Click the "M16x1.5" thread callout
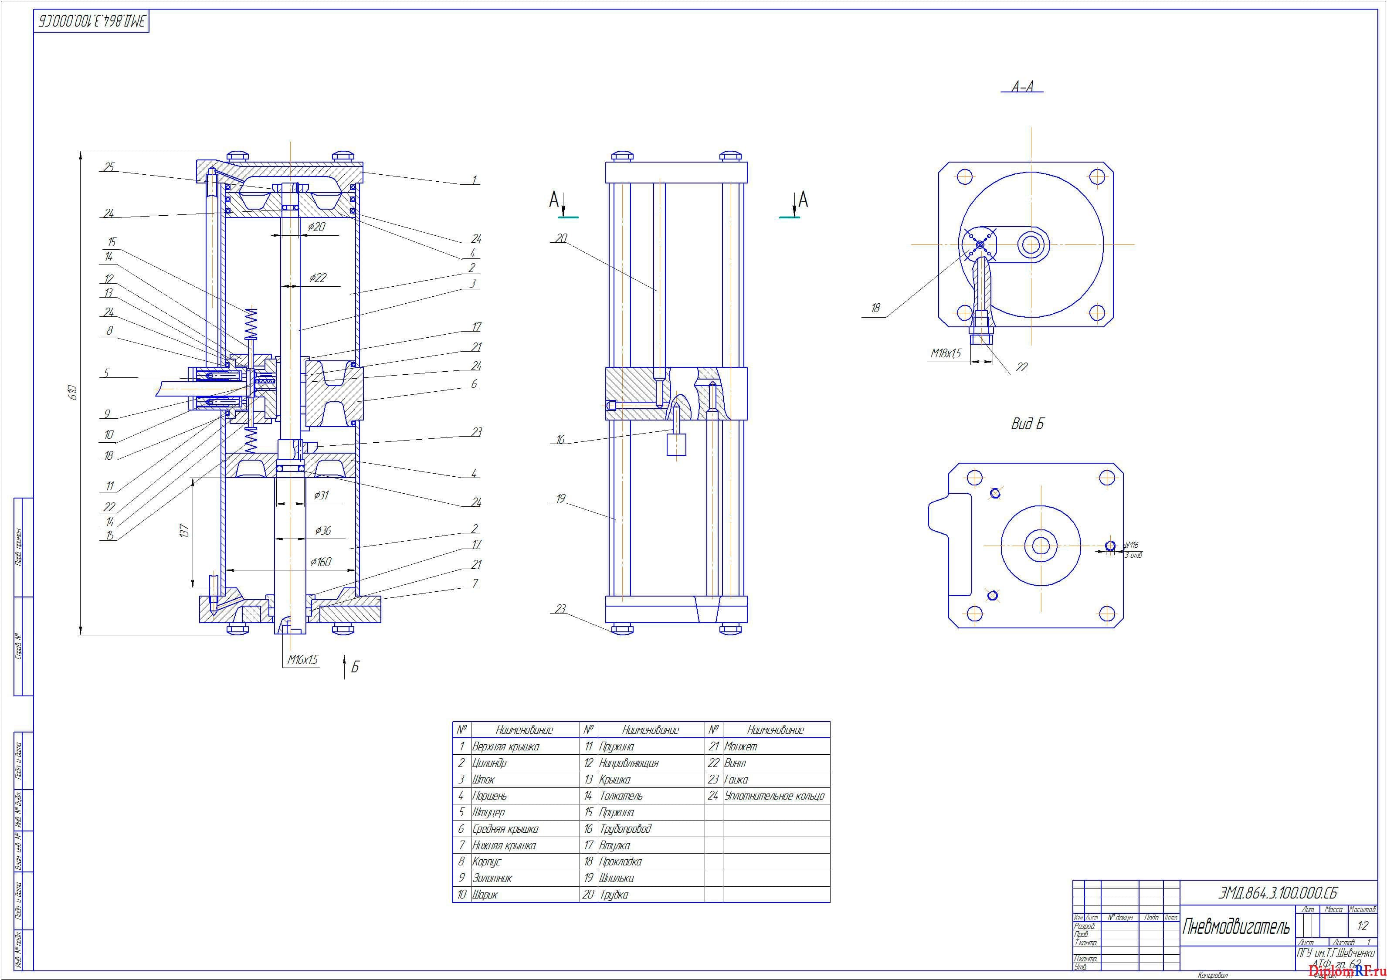 (303, 659)
